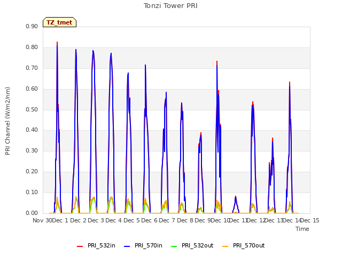342x256 pixels.
Task: Select the PRI_532in legend label
Action: pos(102,245)
